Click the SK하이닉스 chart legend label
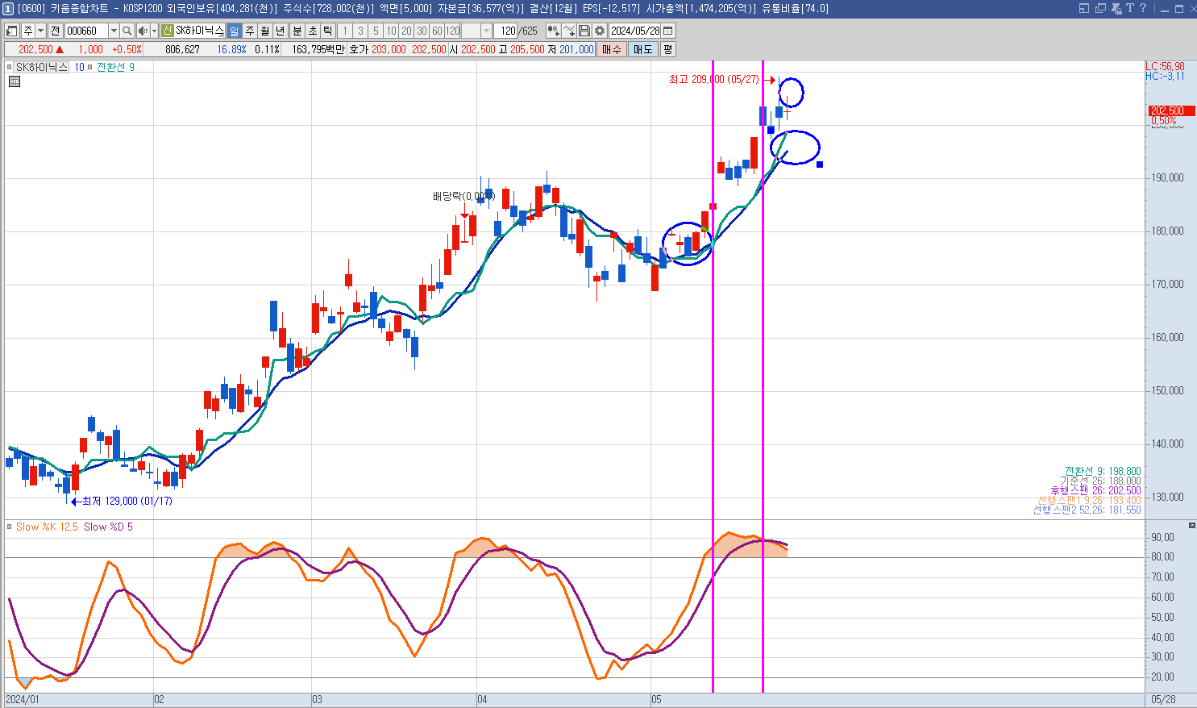Viewport: 1197px width, 708px height. 43,68
